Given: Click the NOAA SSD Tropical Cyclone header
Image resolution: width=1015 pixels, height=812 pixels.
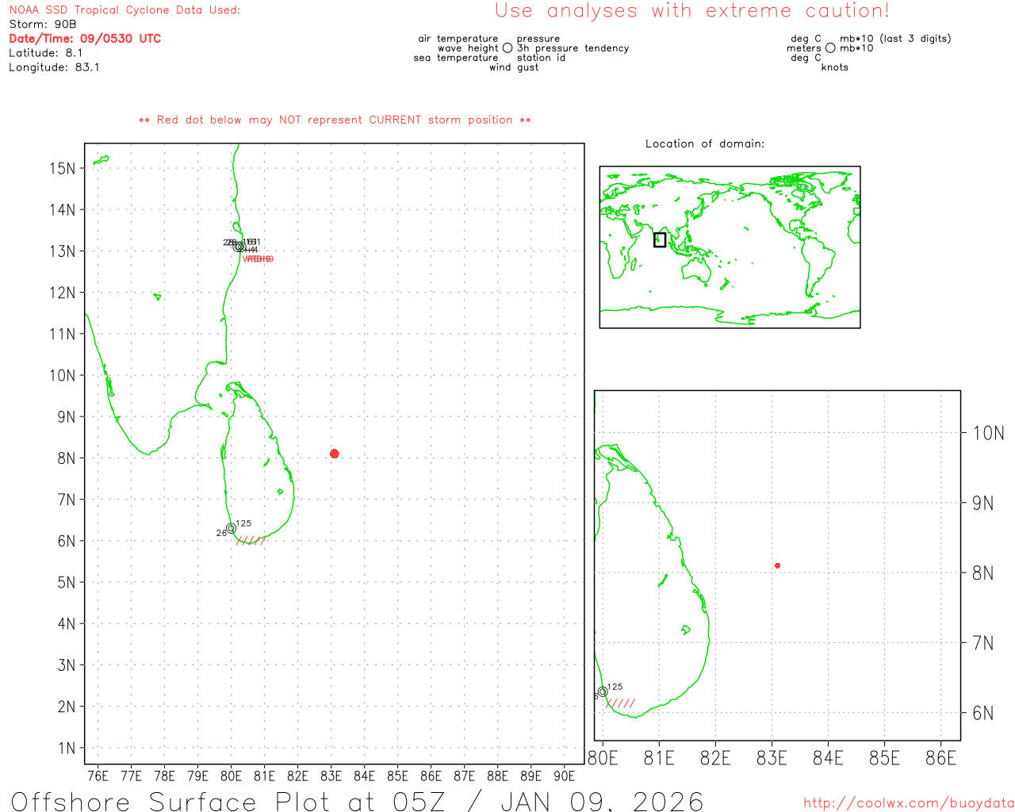Looking at the screenshot, I should [x=124, y=10].
